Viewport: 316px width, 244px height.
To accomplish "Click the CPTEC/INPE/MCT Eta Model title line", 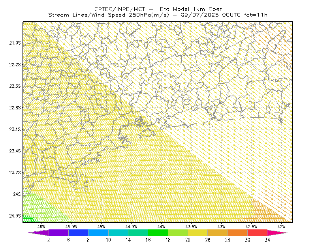I will (x=158, y=9).
